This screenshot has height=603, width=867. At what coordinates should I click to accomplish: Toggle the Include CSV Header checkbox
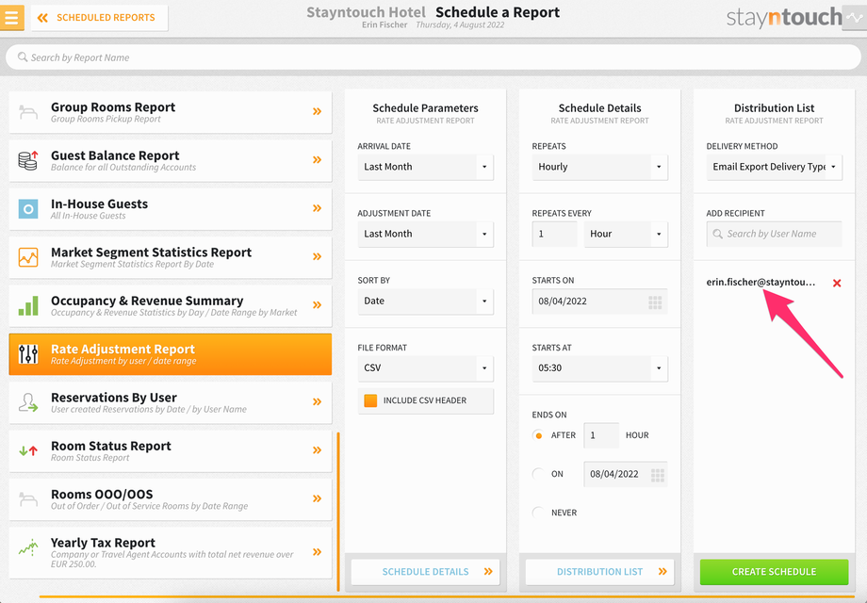click(370, 400)
